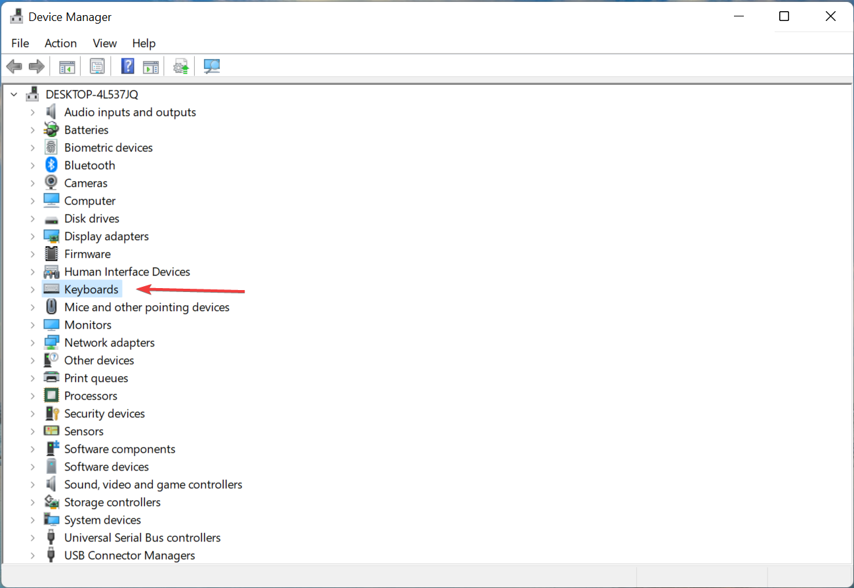Select the Network adapters category
Viewport: 854px width, 588px height.
(109, 342)
